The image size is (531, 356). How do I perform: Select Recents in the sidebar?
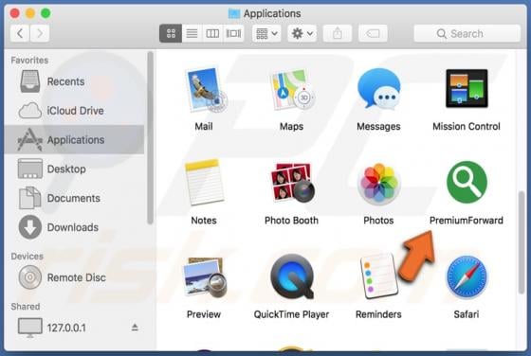point(74,81)
